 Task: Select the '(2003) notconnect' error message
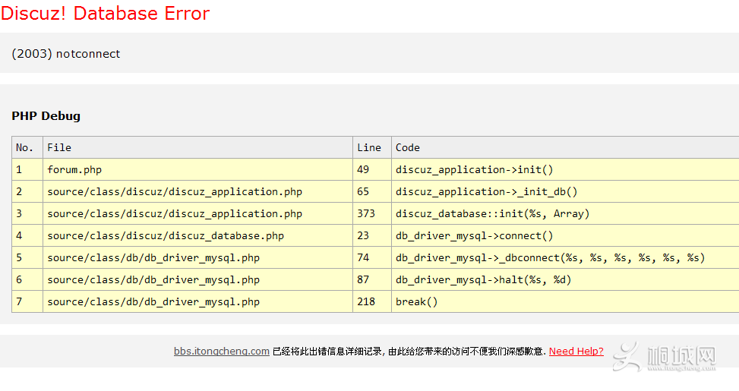(65, 54)
